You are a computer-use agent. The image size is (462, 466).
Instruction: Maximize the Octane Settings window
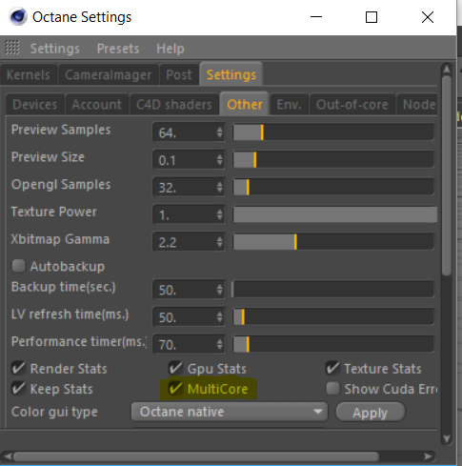[x=372, y=17]
